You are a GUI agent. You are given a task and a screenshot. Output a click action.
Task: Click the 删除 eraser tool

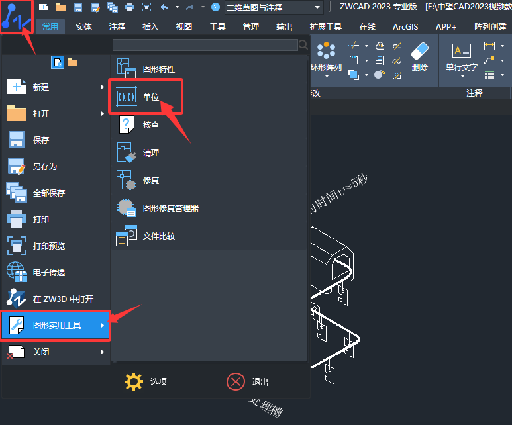point(420,56)
